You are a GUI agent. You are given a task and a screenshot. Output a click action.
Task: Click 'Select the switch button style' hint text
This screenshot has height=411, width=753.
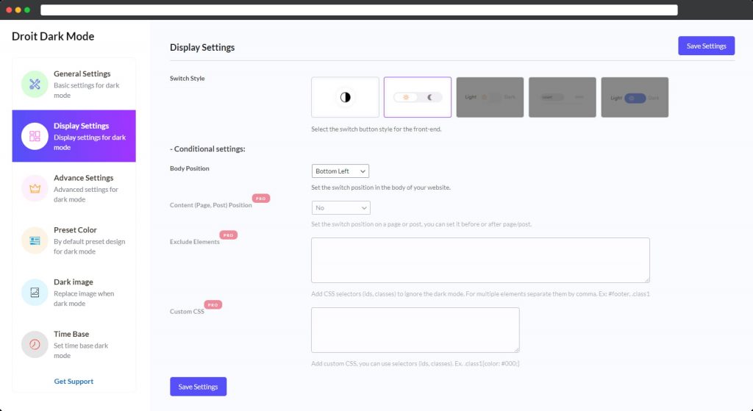click(x=376, y=129)
